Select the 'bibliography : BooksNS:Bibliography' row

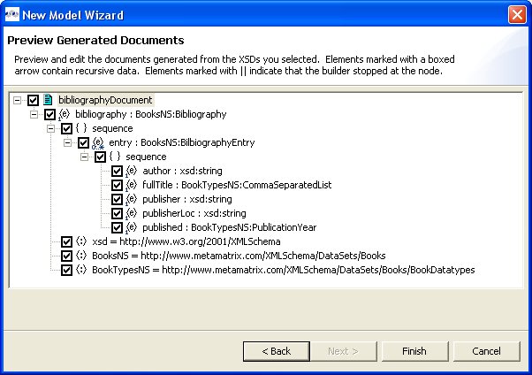point(150,114)
